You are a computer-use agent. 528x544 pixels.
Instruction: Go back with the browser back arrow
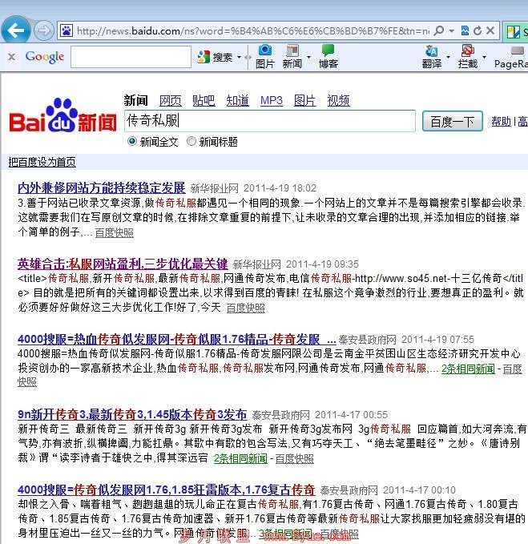pos(15,30)
